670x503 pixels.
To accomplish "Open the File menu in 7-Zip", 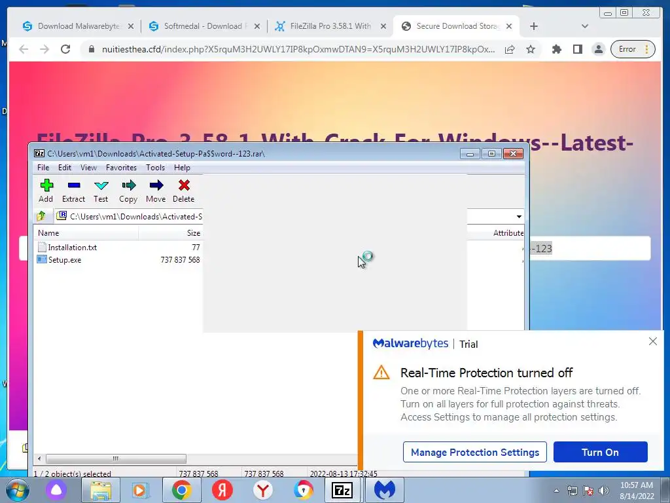I will [x=43, y=168].
